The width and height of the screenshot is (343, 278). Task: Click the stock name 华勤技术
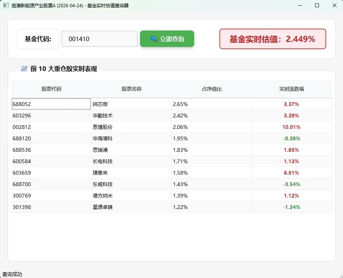click(x=103, y=116)
